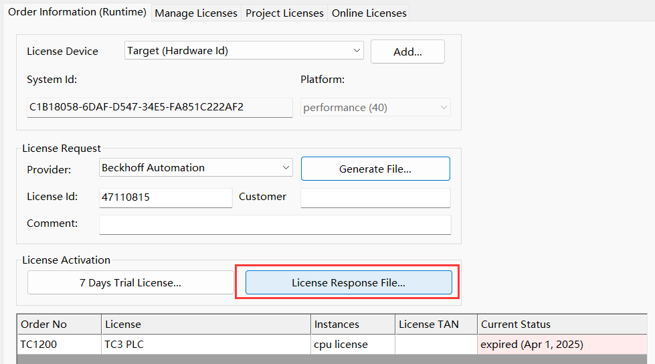Select the Order Information (Runtime) tab

coord(78,12)
